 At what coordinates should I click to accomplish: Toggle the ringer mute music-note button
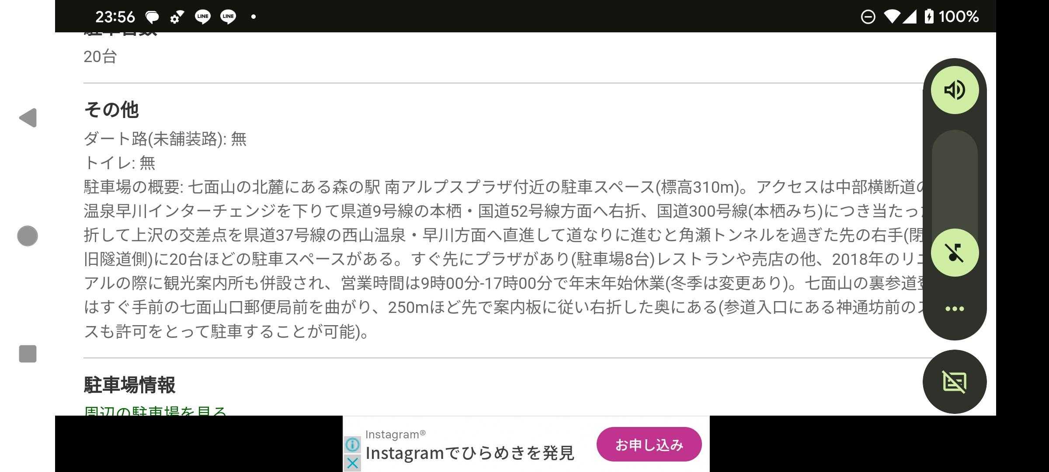click(955, 253)
